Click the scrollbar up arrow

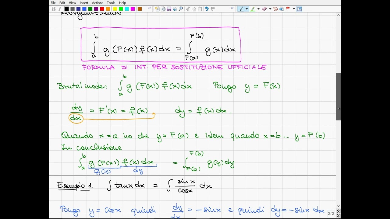pyautogui.click(x=339, y=15)
